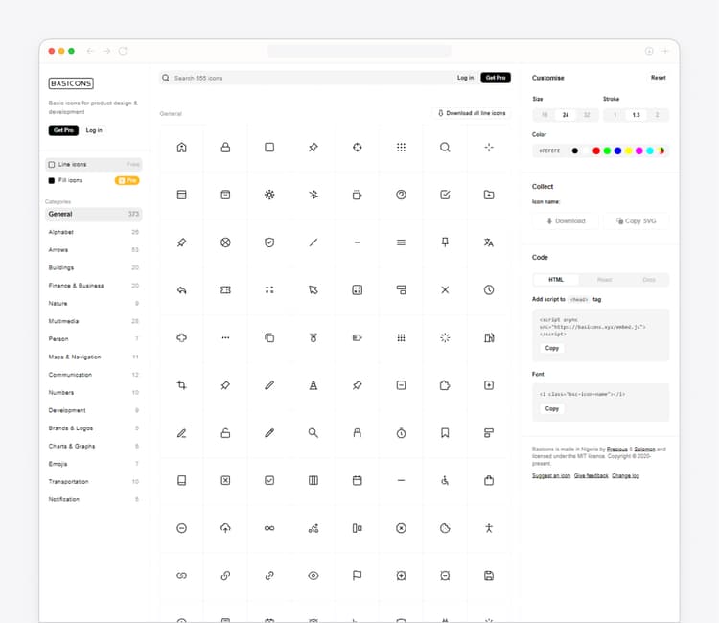The image size is (719, 623).
Task: Focus the Search 555 icons field
Action: coord(307,78)
